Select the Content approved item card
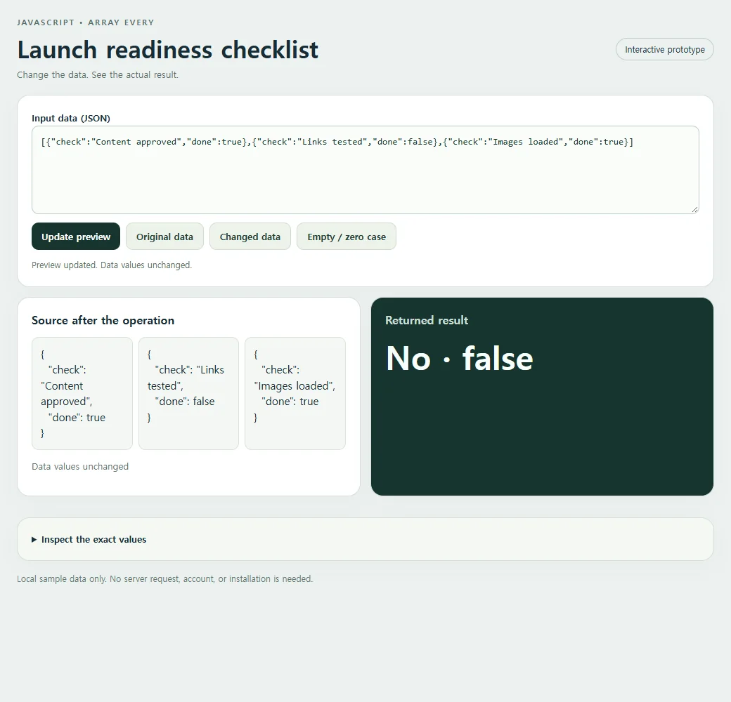The height and width of the screenshot is (702, 731). coord(82,393)
